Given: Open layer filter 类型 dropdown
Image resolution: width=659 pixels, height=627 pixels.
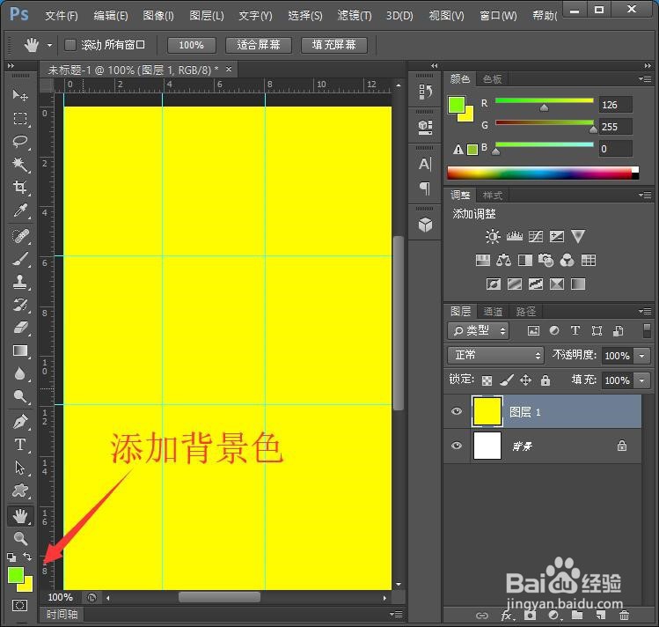Looking at the screenshot, I should coord(478,331).
